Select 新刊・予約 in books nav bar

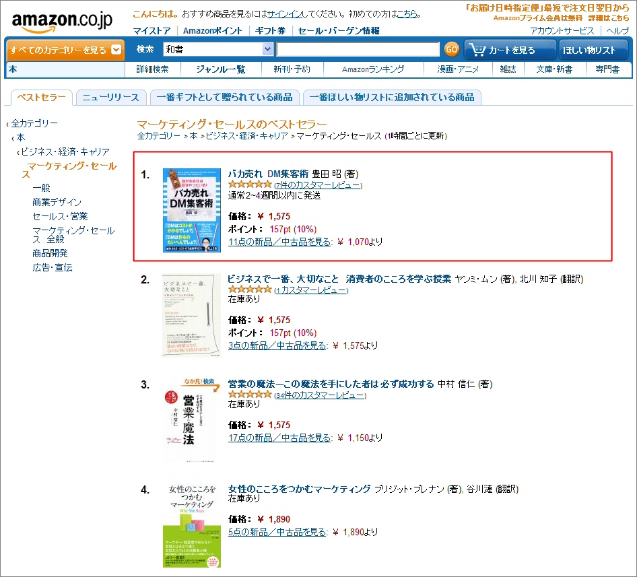click(292, 69)
